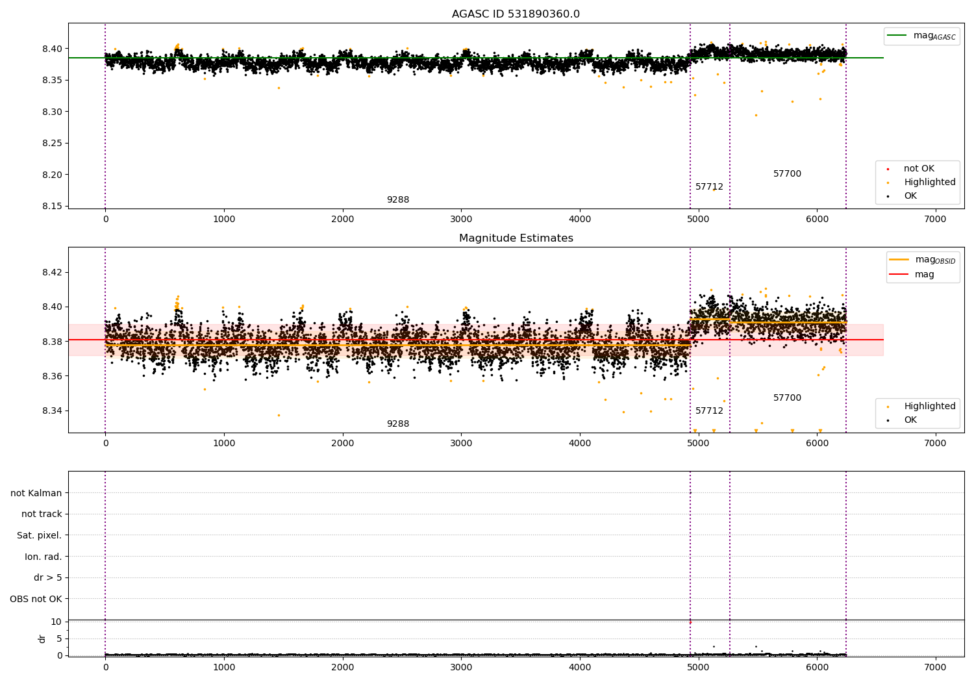The height and width of the screenshot is (682, 974).
Task: Click the "Sat. pixel." y-axis label
Action: (40, 536)
